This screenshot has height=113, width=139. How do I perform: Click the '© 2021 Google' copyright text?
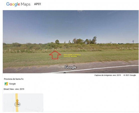pyautogui.click(x=130, y=75)
